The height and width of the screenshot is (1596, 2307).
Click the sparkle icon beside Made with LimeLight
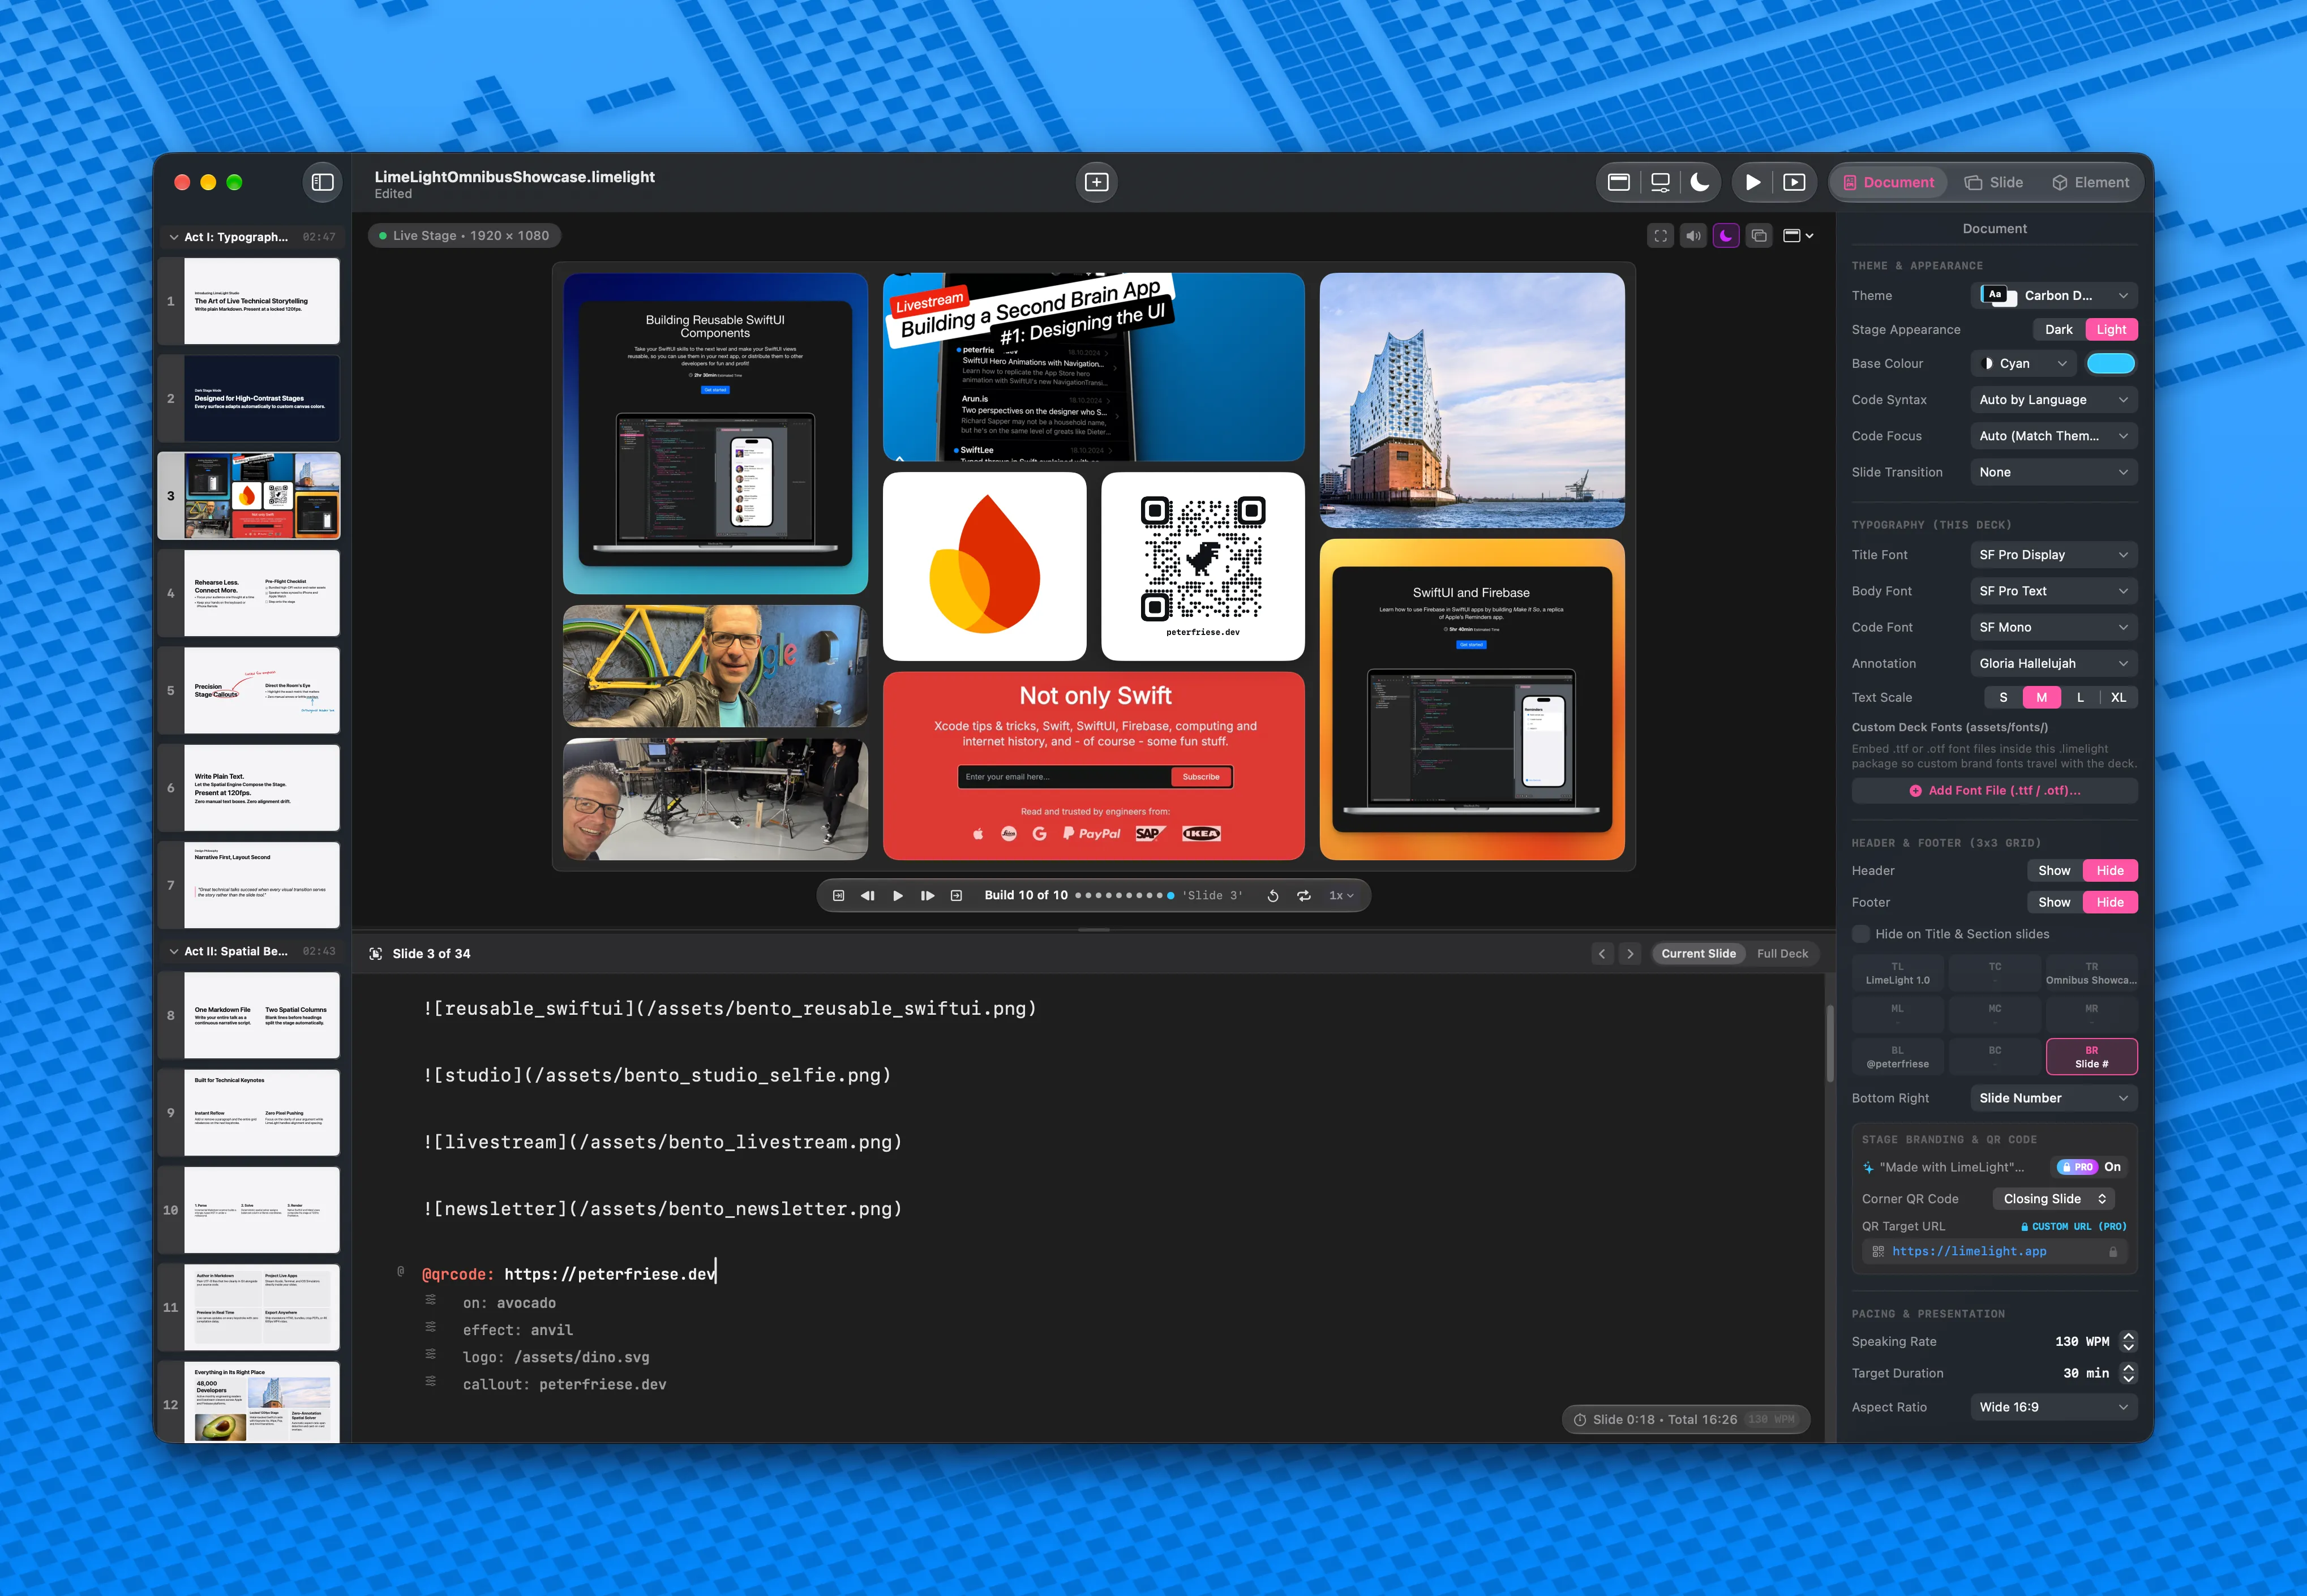pyautogui.click(x=1868, y=1167)
